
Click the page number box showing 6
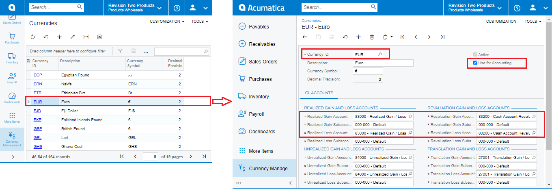[x=151, y=156]
